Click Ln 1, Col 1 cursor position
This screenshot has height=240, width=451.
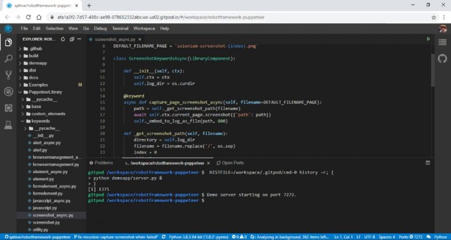(x=343, y=237)
